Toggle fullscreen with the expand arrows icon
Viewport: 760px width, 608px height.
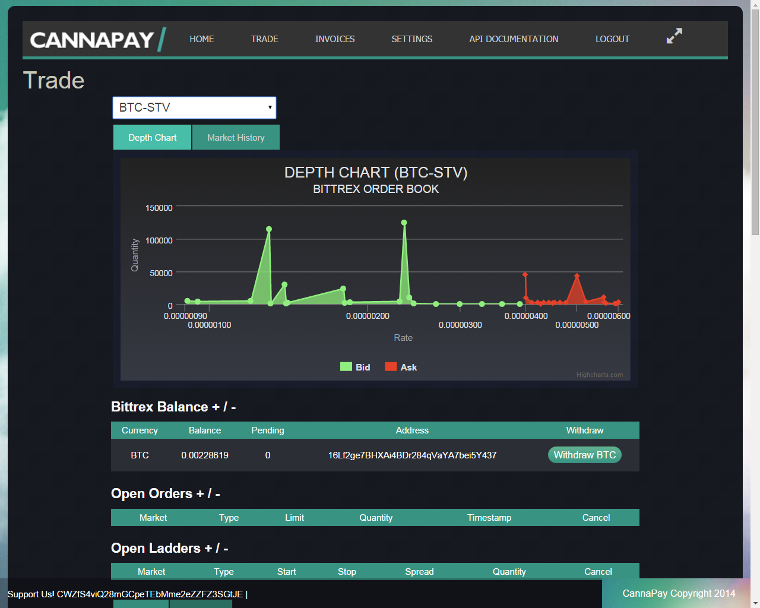pos(674,36)
